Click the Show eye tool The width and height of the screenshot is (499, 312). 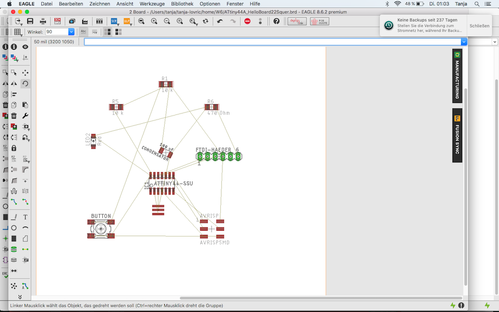pyautogui.click(x=25, y=47)
